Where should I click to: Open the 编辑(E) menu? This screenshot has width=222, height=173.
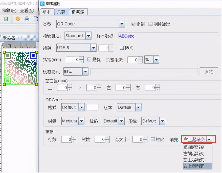coord(9,10)
